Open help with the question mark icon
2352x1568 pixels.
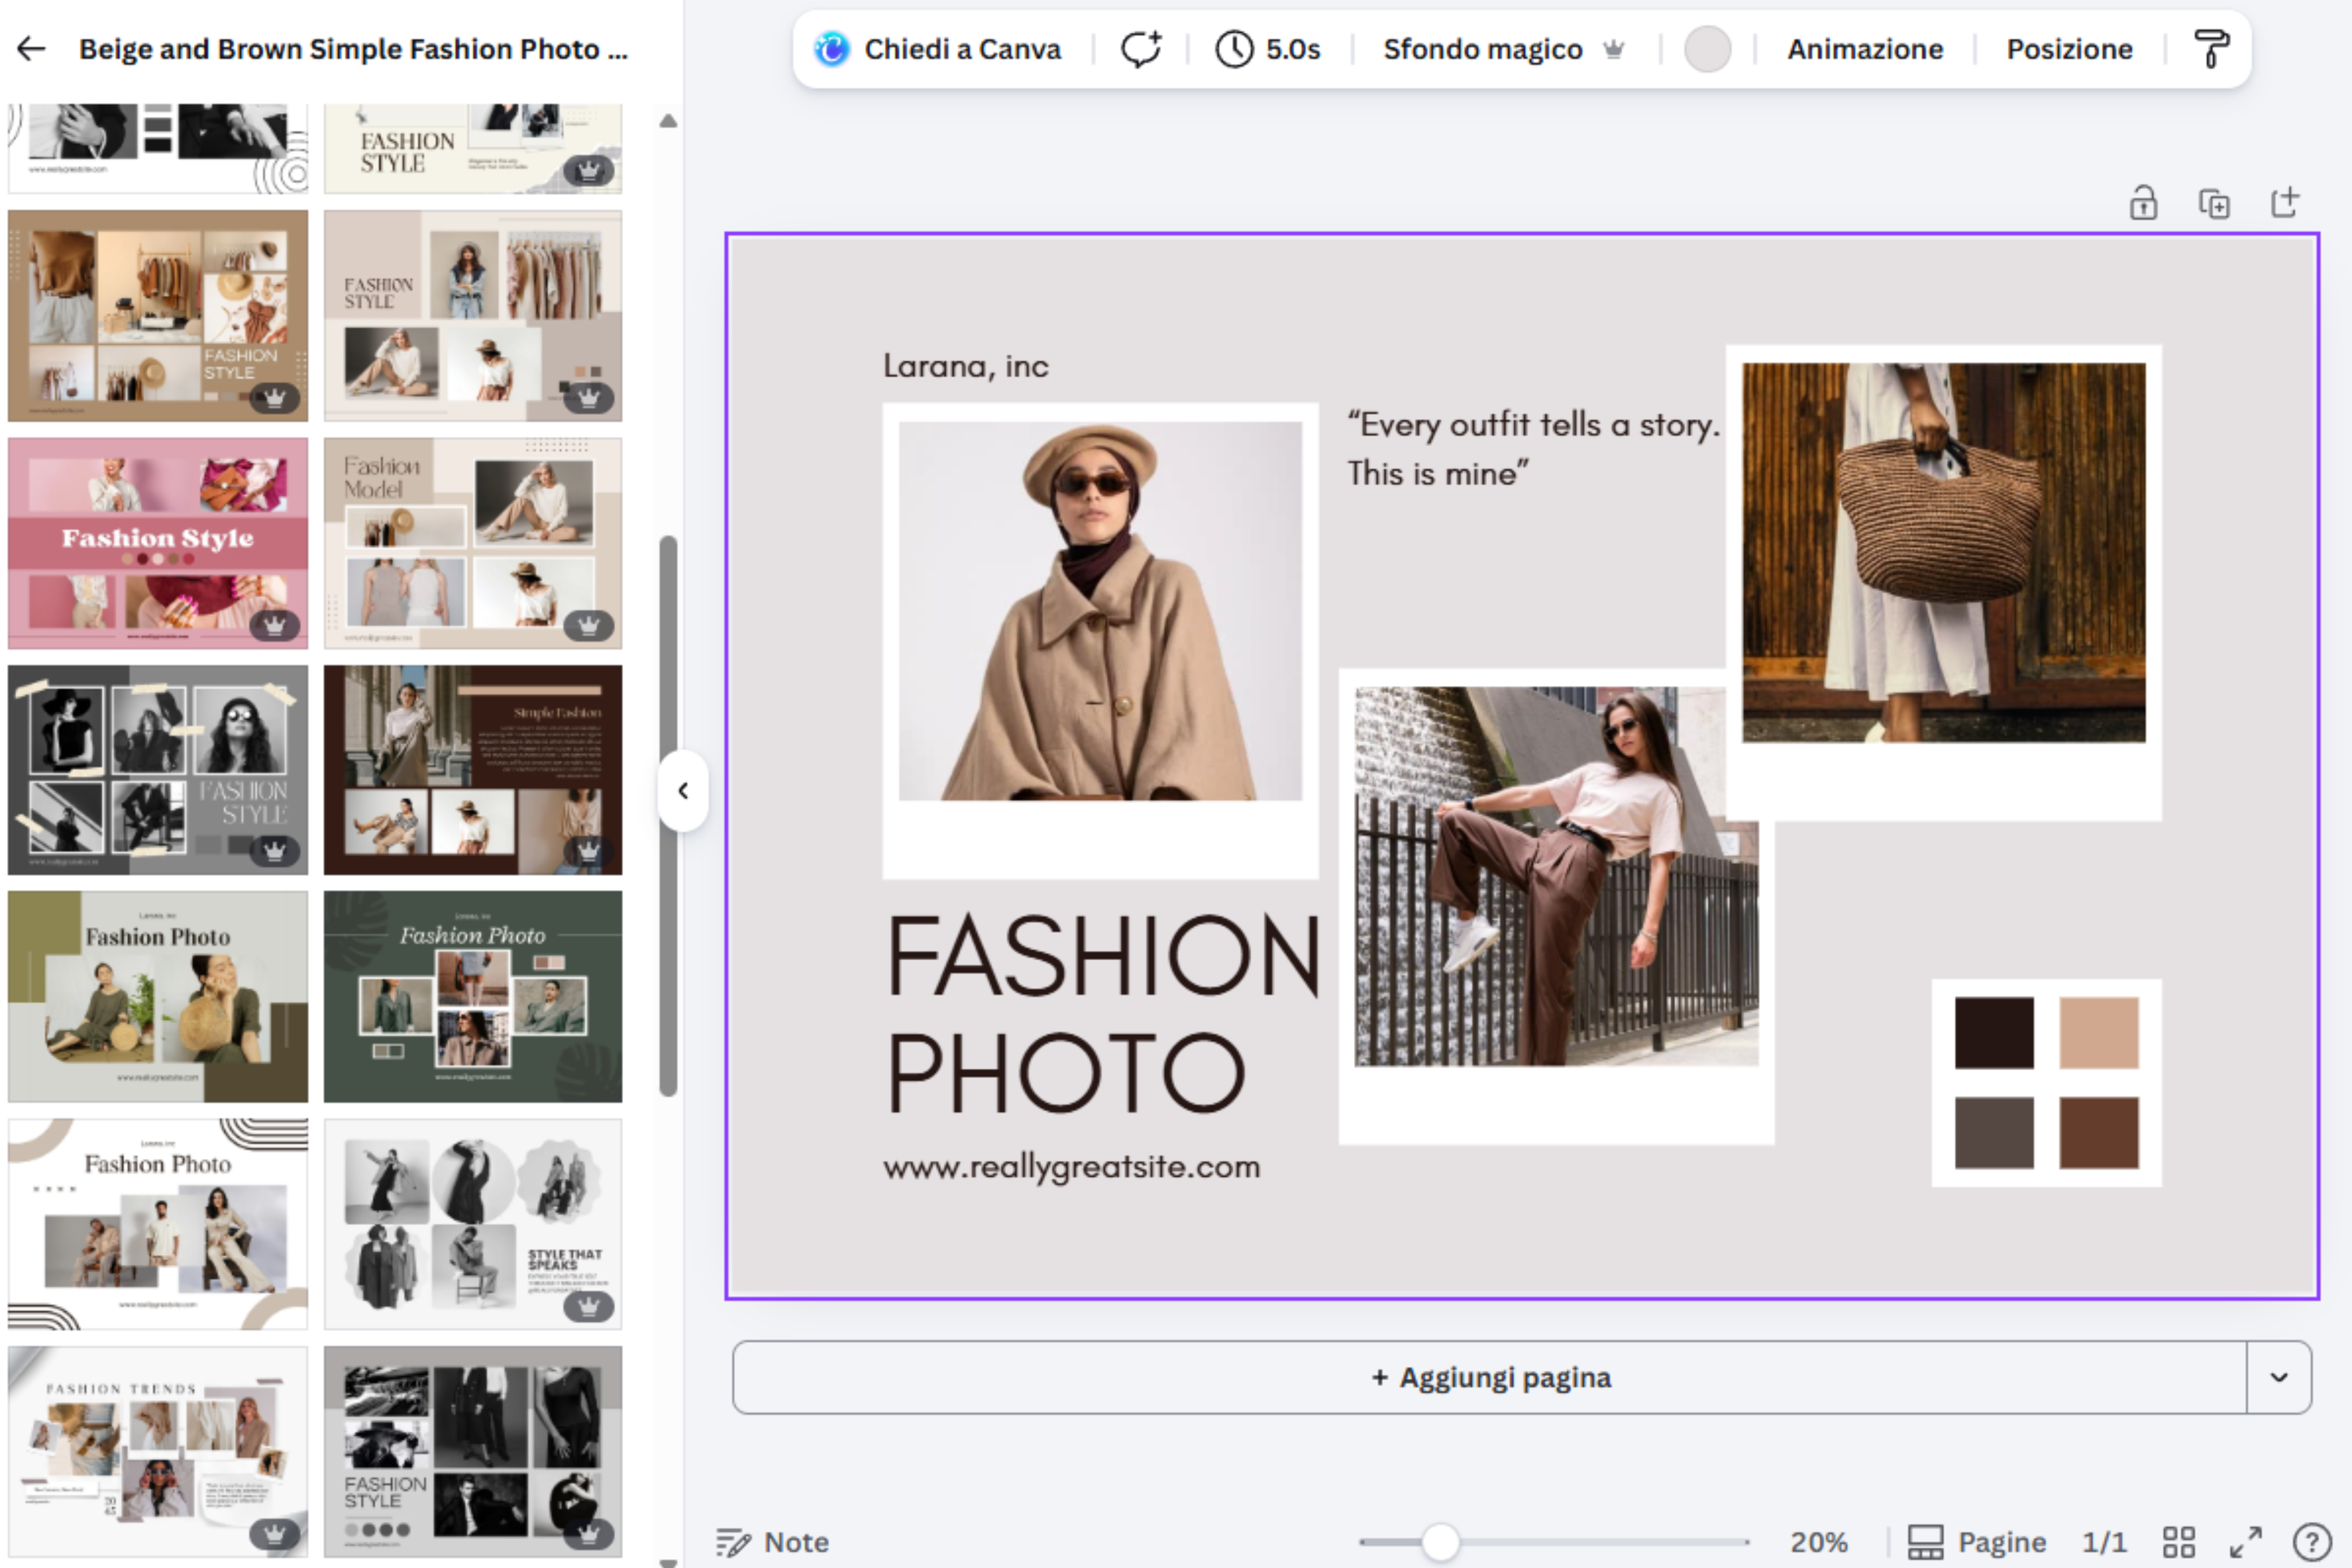coord(2312,1542)
